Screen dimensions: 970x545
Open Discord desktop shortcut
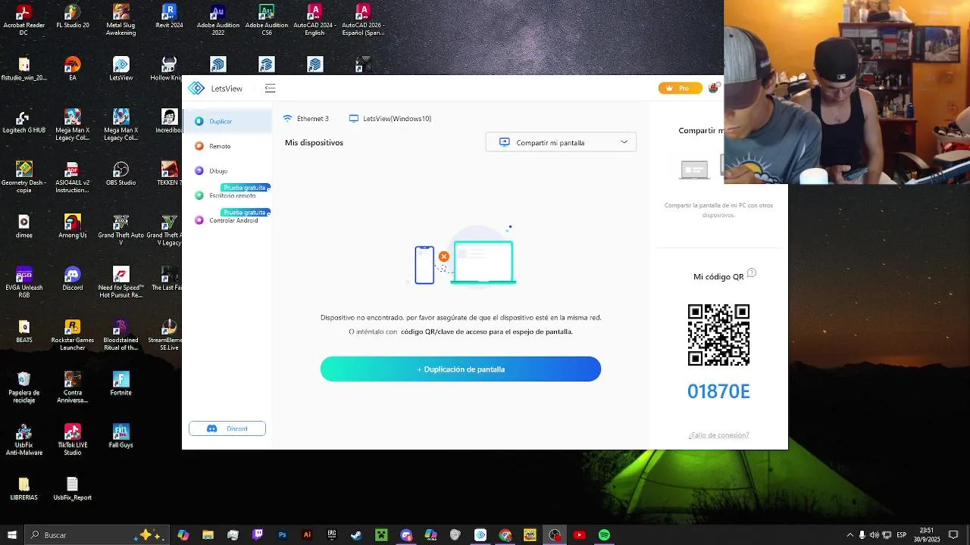[73, 279]
